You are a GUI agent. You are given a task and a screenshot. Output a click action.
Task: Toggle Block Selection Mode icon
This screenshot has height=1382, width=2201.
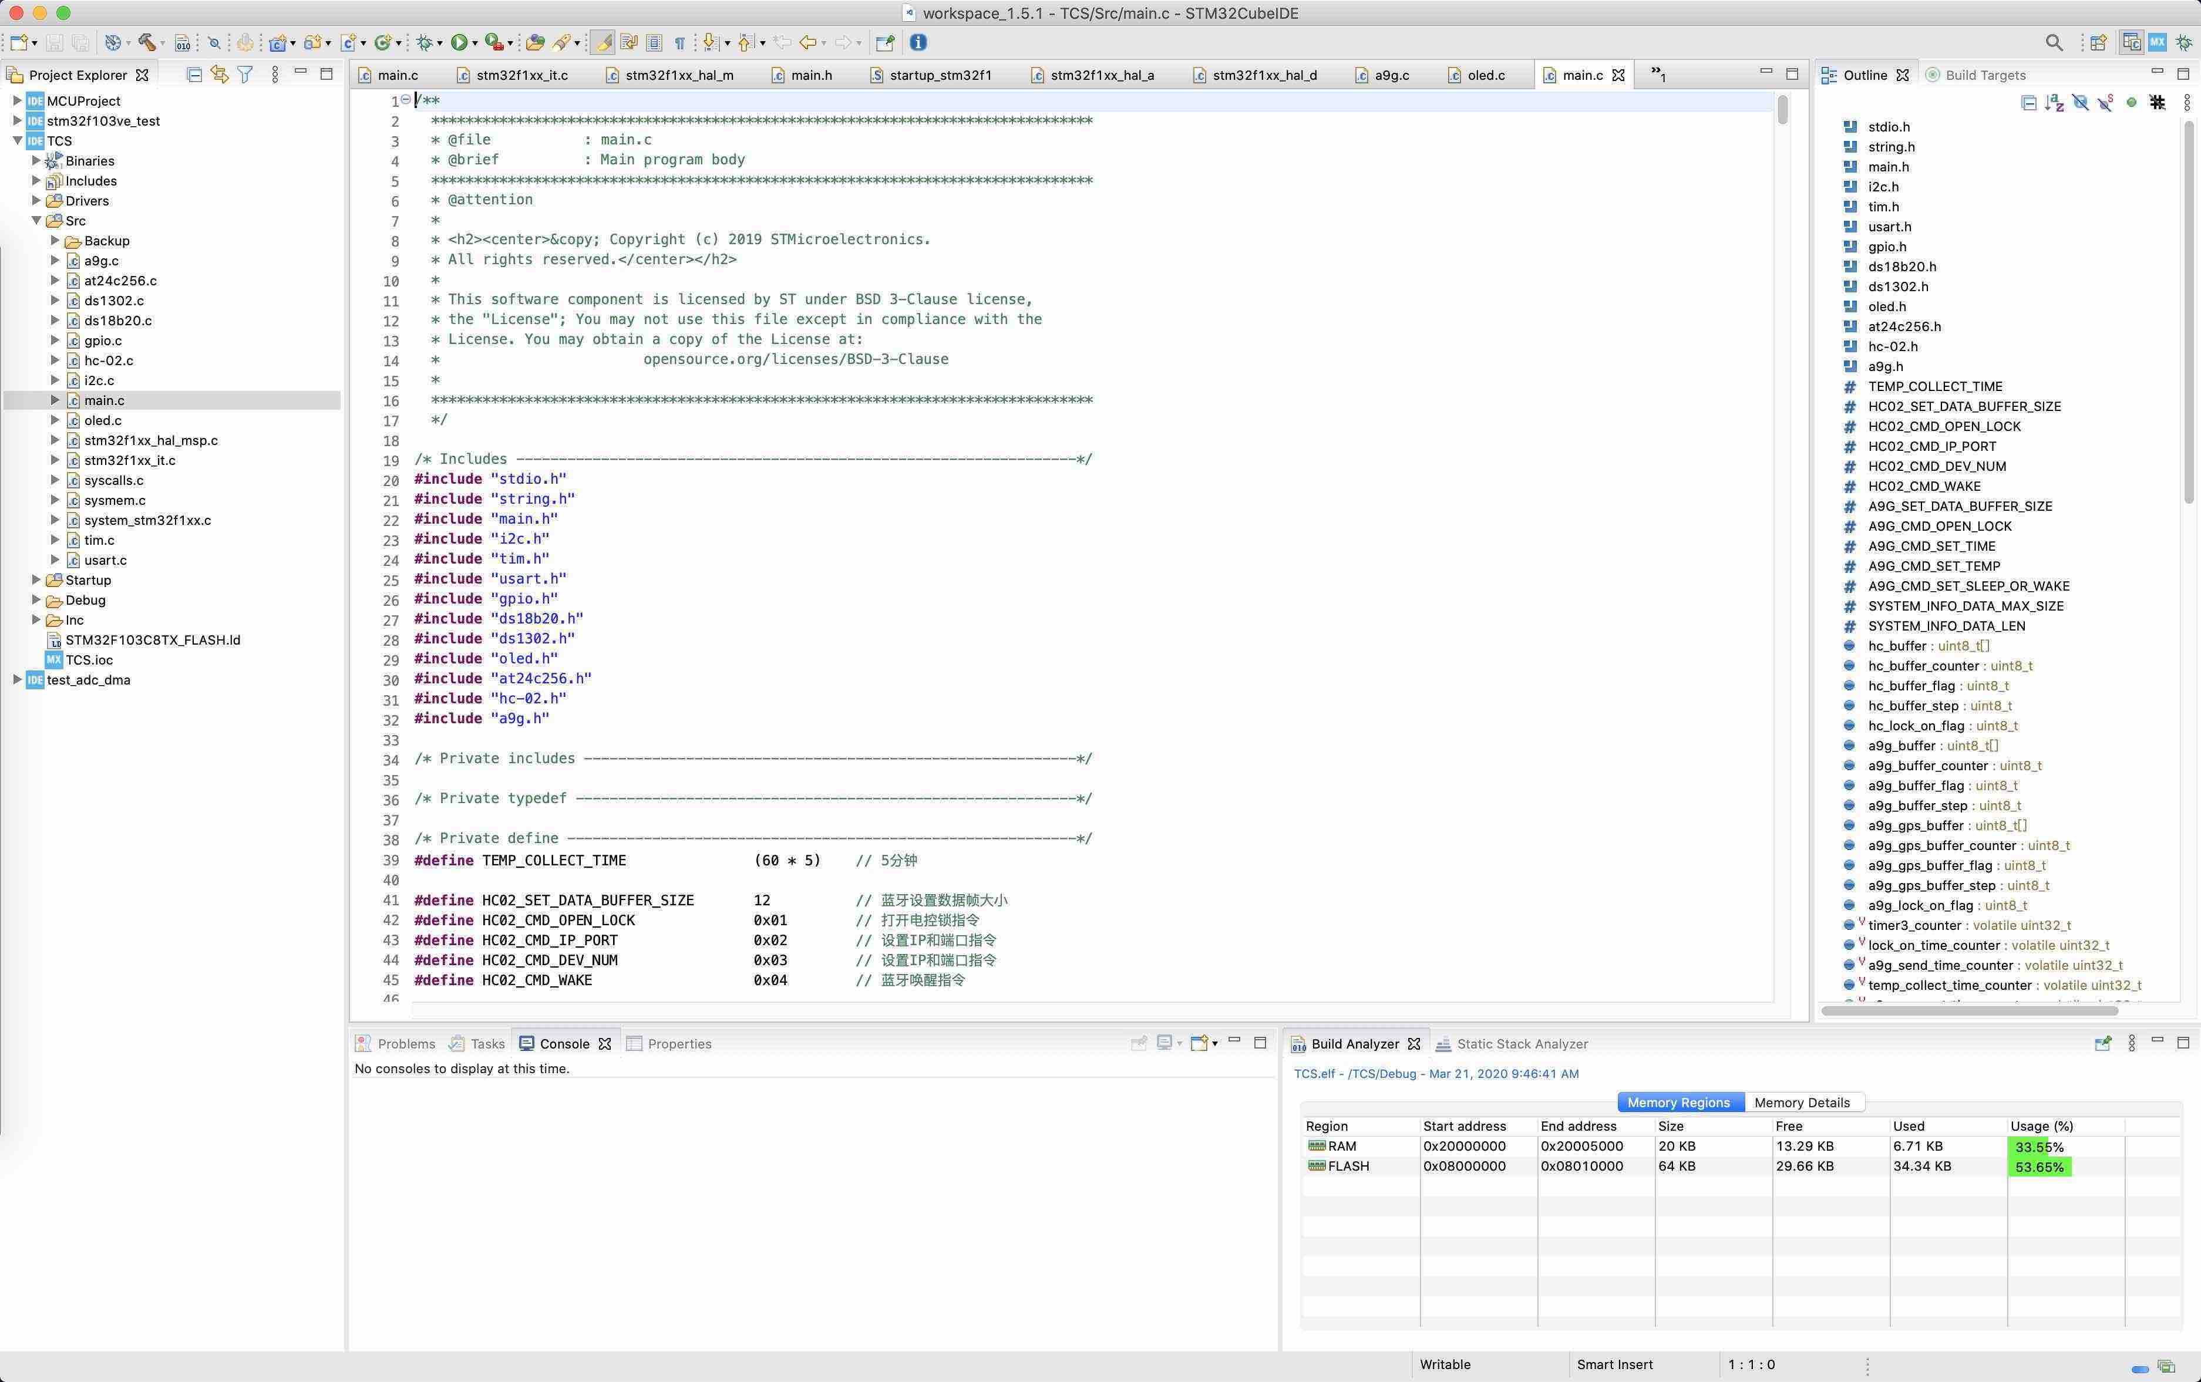coord(654,43)
